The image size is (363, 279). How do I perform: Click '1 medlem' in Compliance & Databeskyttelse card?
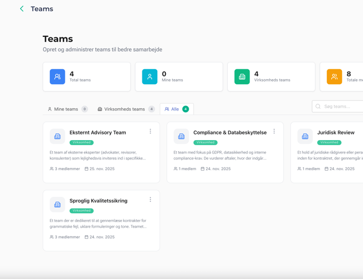[187, 169]
